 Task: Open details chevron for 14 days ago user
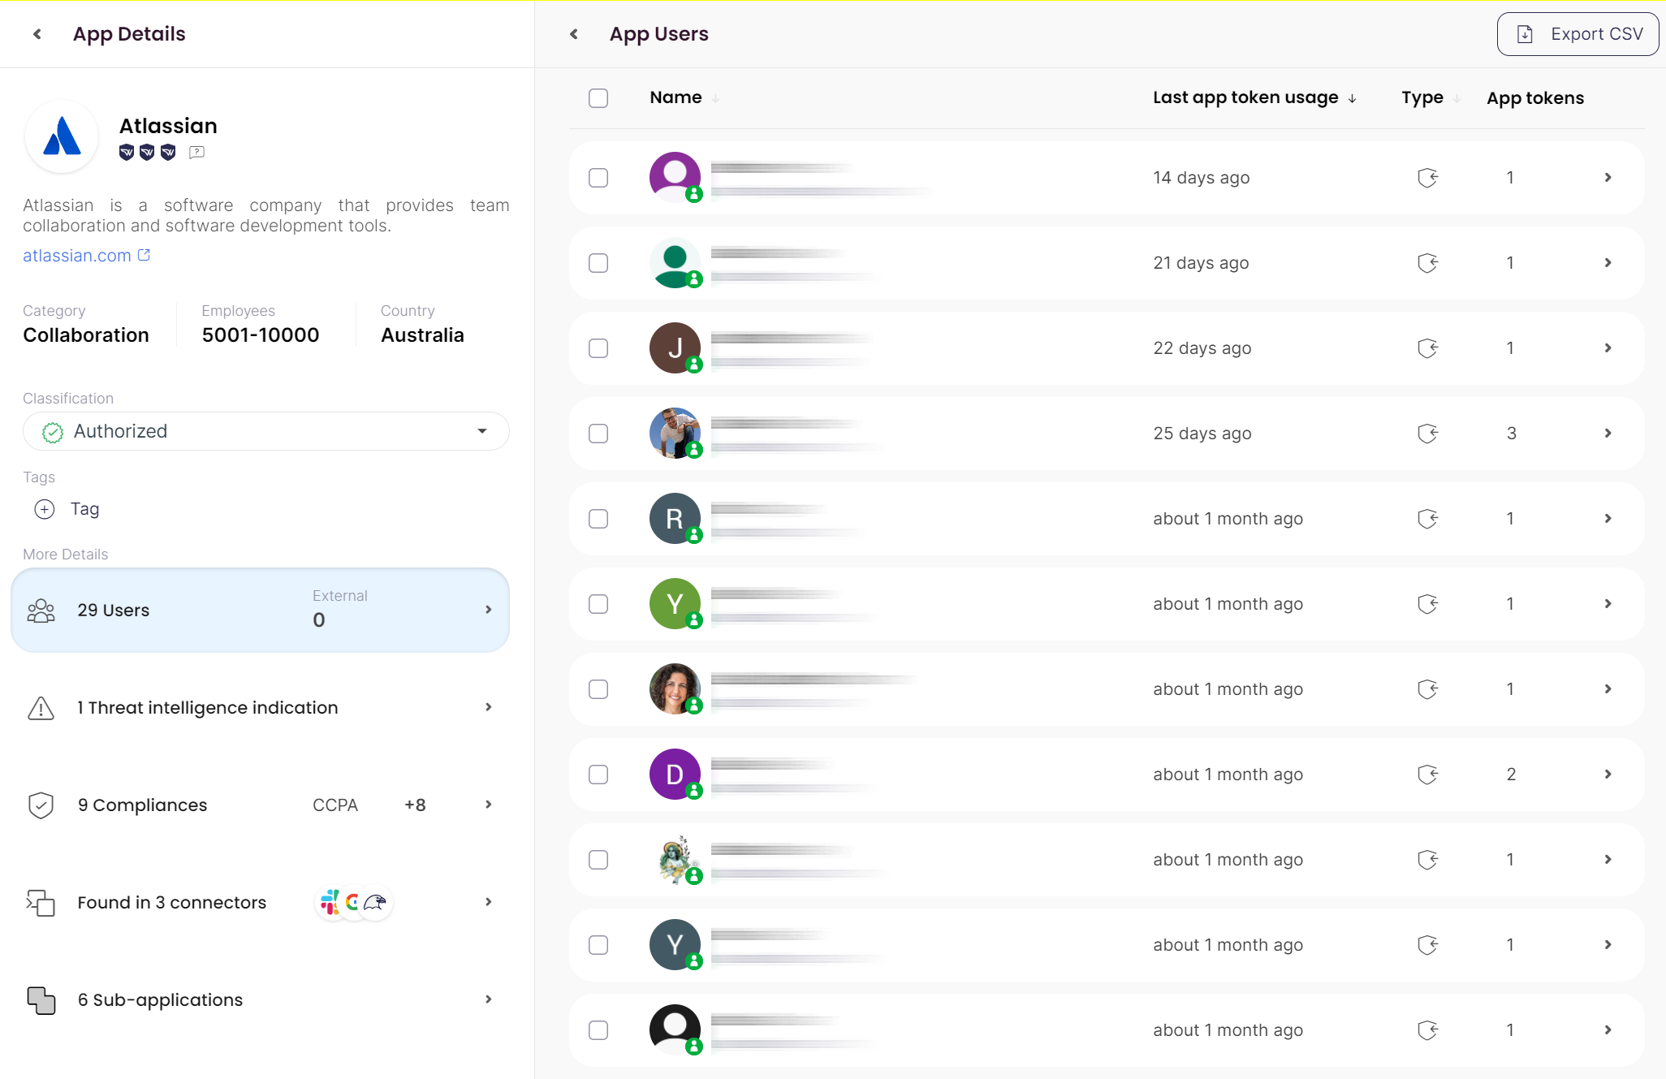[1608, 178]
